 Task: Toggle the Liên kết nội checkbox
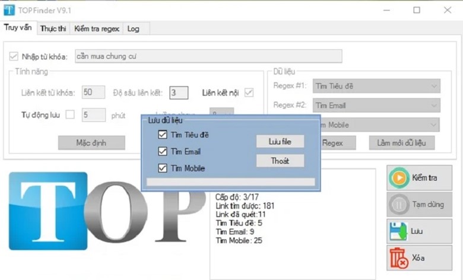click(x=249, y=93)
